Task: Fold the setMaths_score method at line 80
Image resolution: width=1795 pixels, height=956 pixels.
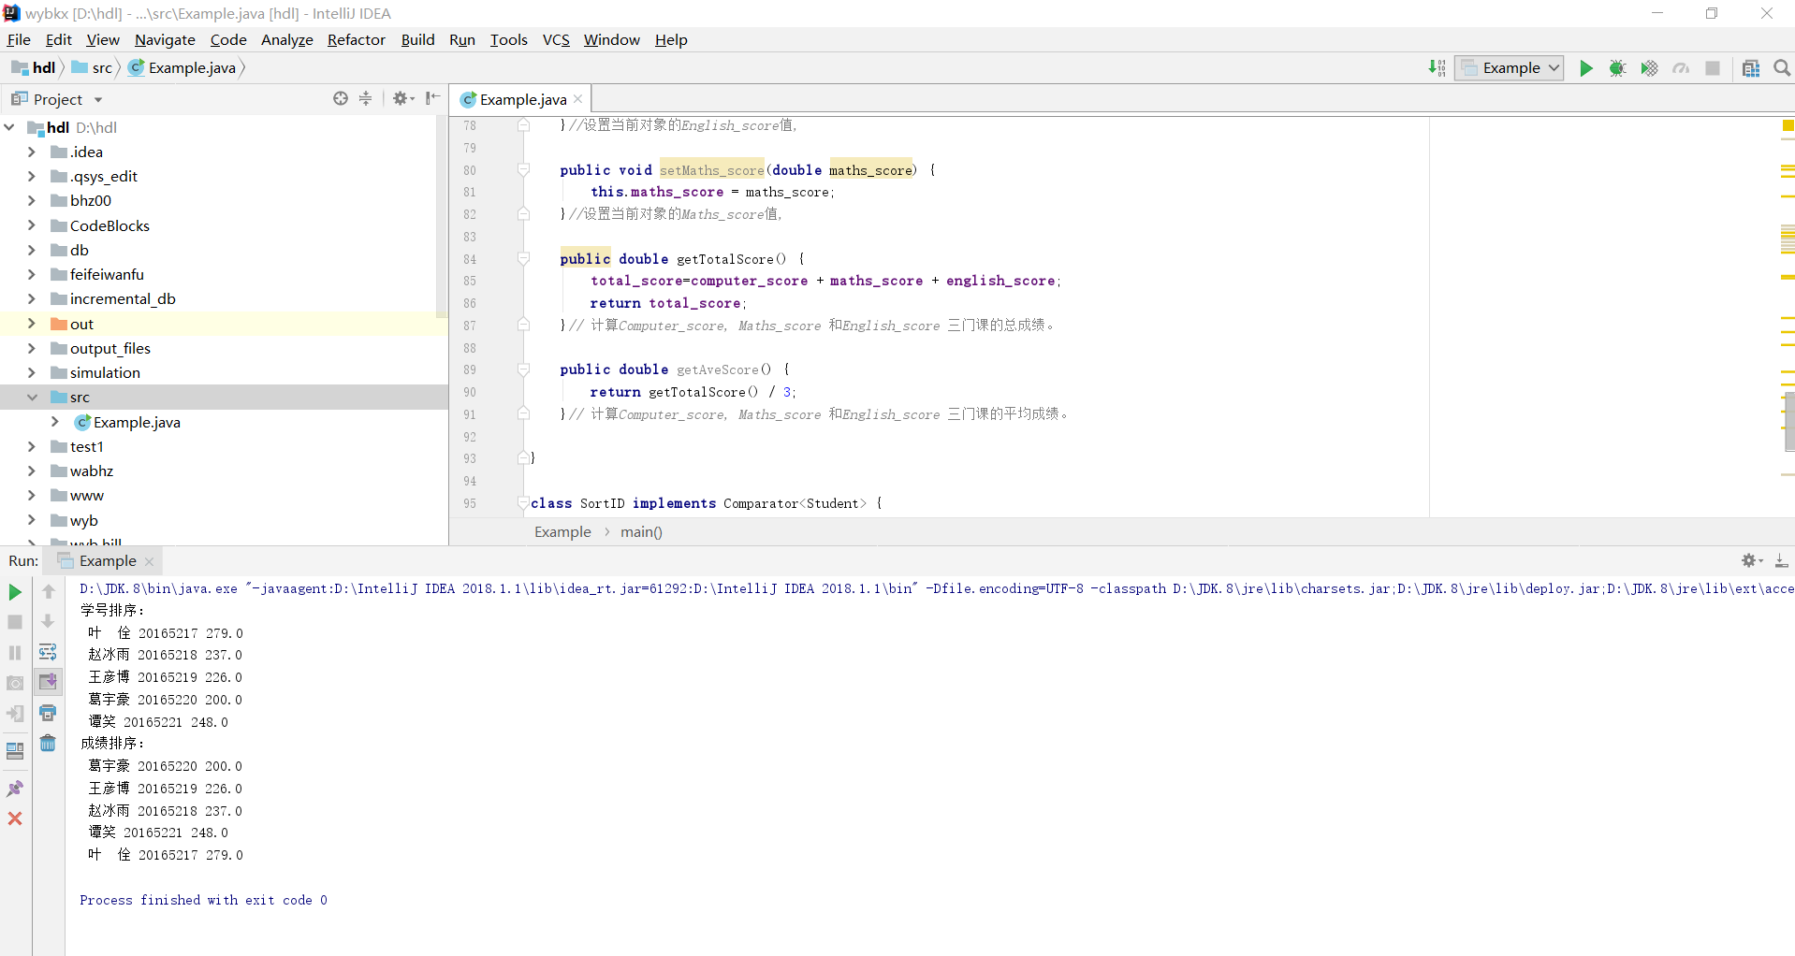Action: 523,170
